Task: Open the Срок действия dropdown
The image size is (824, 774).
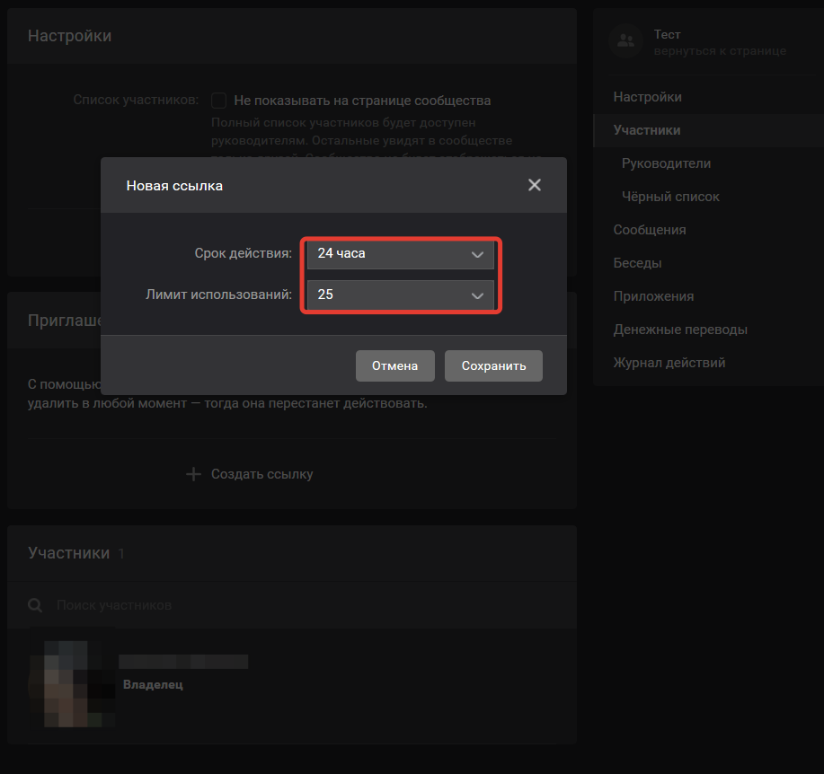Action: 400,254
